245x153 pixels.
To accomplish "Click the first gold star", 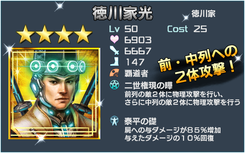I will [x=26, y=34].
